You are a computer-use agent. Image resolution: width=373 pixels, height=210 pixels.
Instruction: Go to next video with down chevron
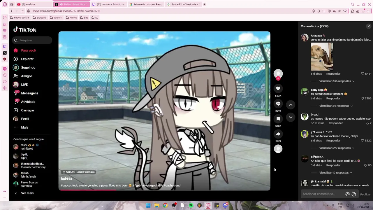(x=291, y=117)
